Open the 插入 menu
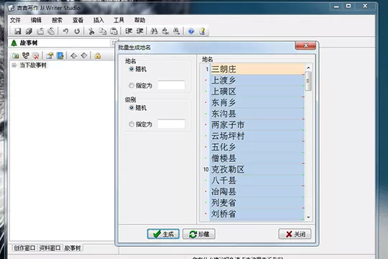The width and height of the screenshot is (388, 259). pos(98,20)
